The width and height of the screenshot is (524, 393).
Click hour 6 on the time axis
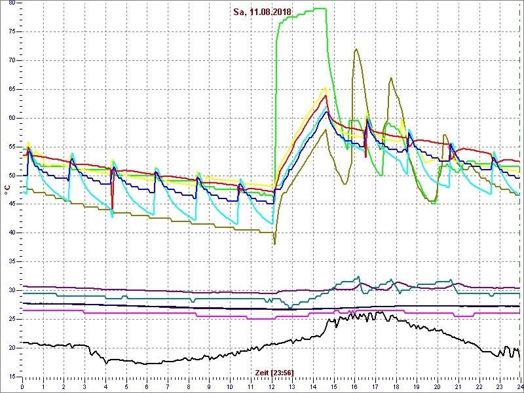(x=147, y=386)
